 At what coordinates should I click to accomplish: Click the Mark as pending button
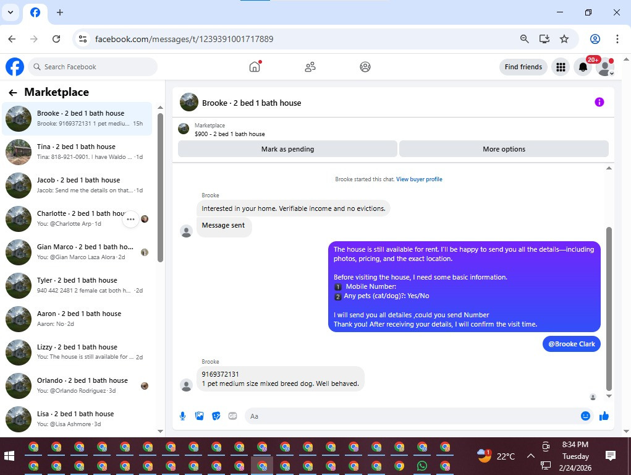287,149
